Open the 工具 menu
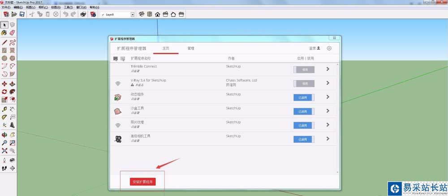The image size is (448, 196). pos(68,7)
